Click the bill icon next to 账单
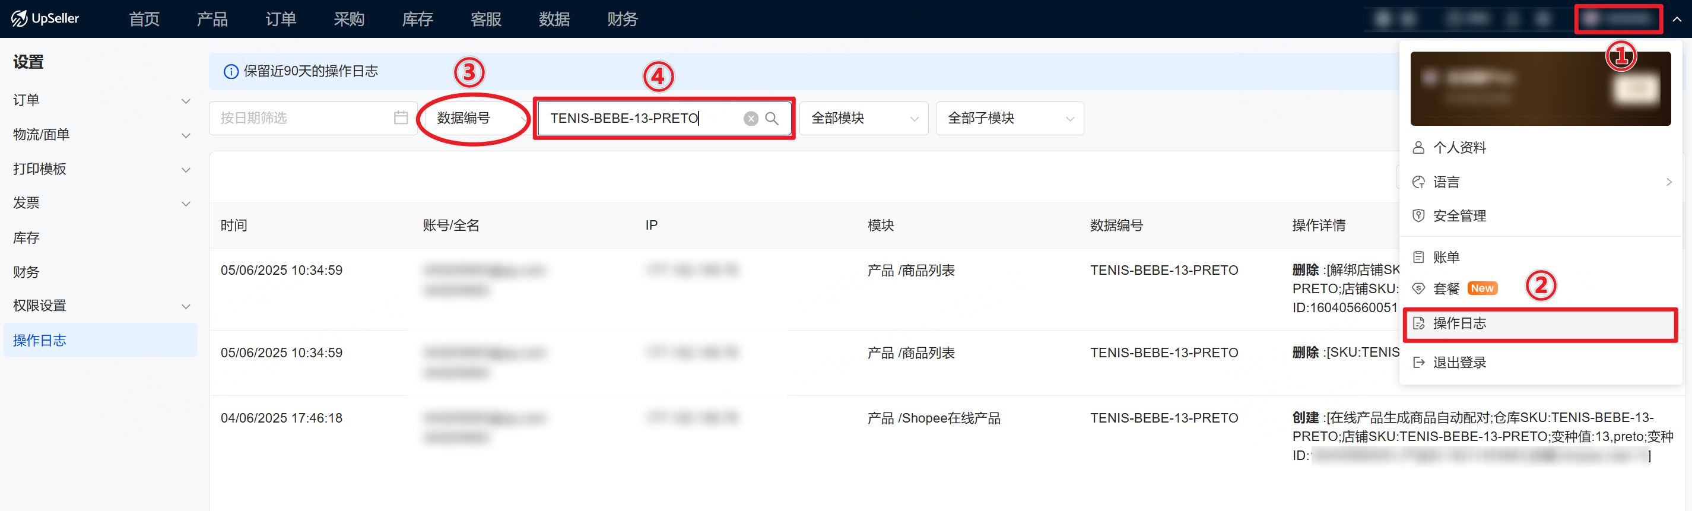Screen dimensions: 1692x511 pyautogui.click(x=1418, y=257)
